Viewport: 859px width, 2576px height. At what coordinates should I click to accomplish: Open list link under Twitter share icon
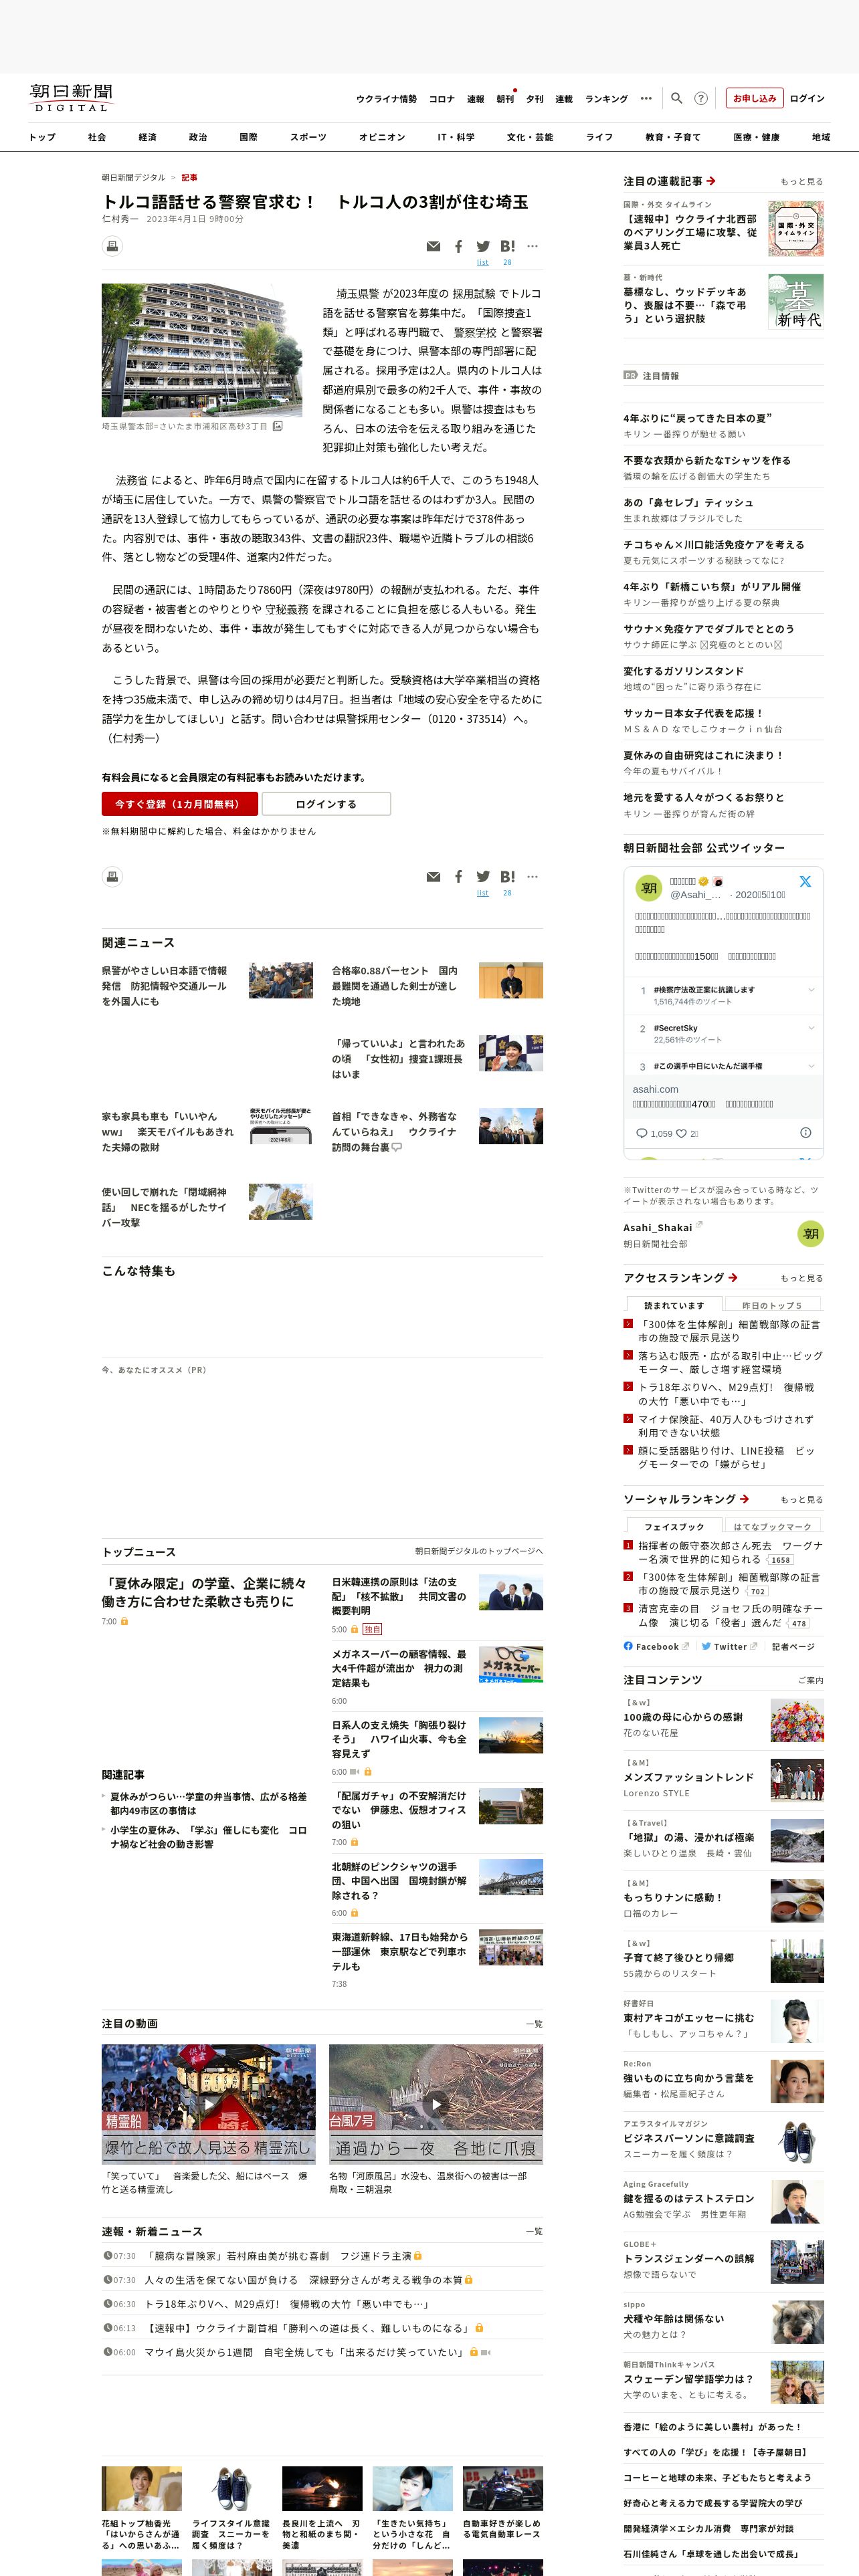tap(483, 263)
